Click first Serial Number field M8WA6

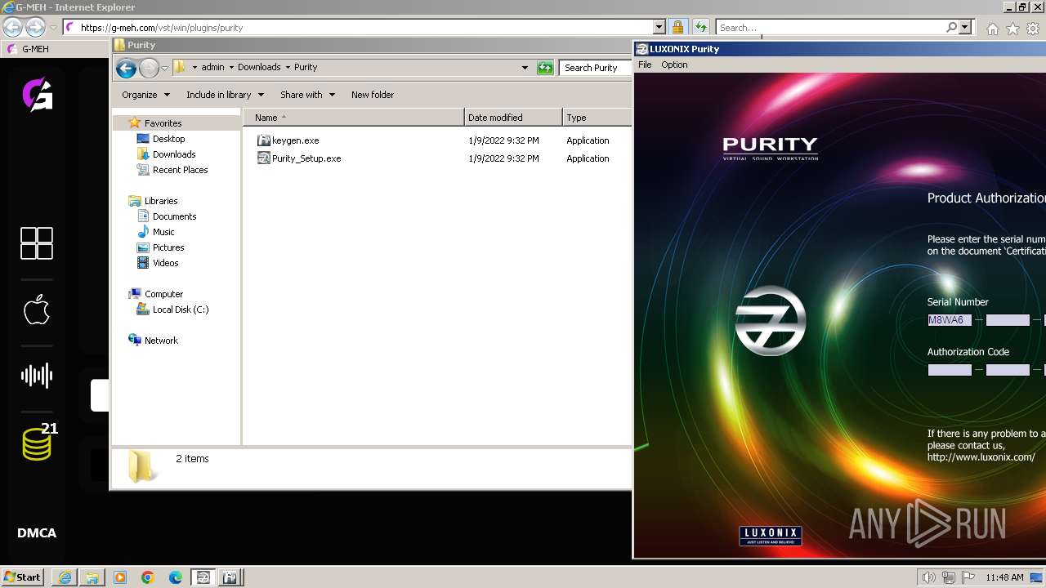click(950, 320)
